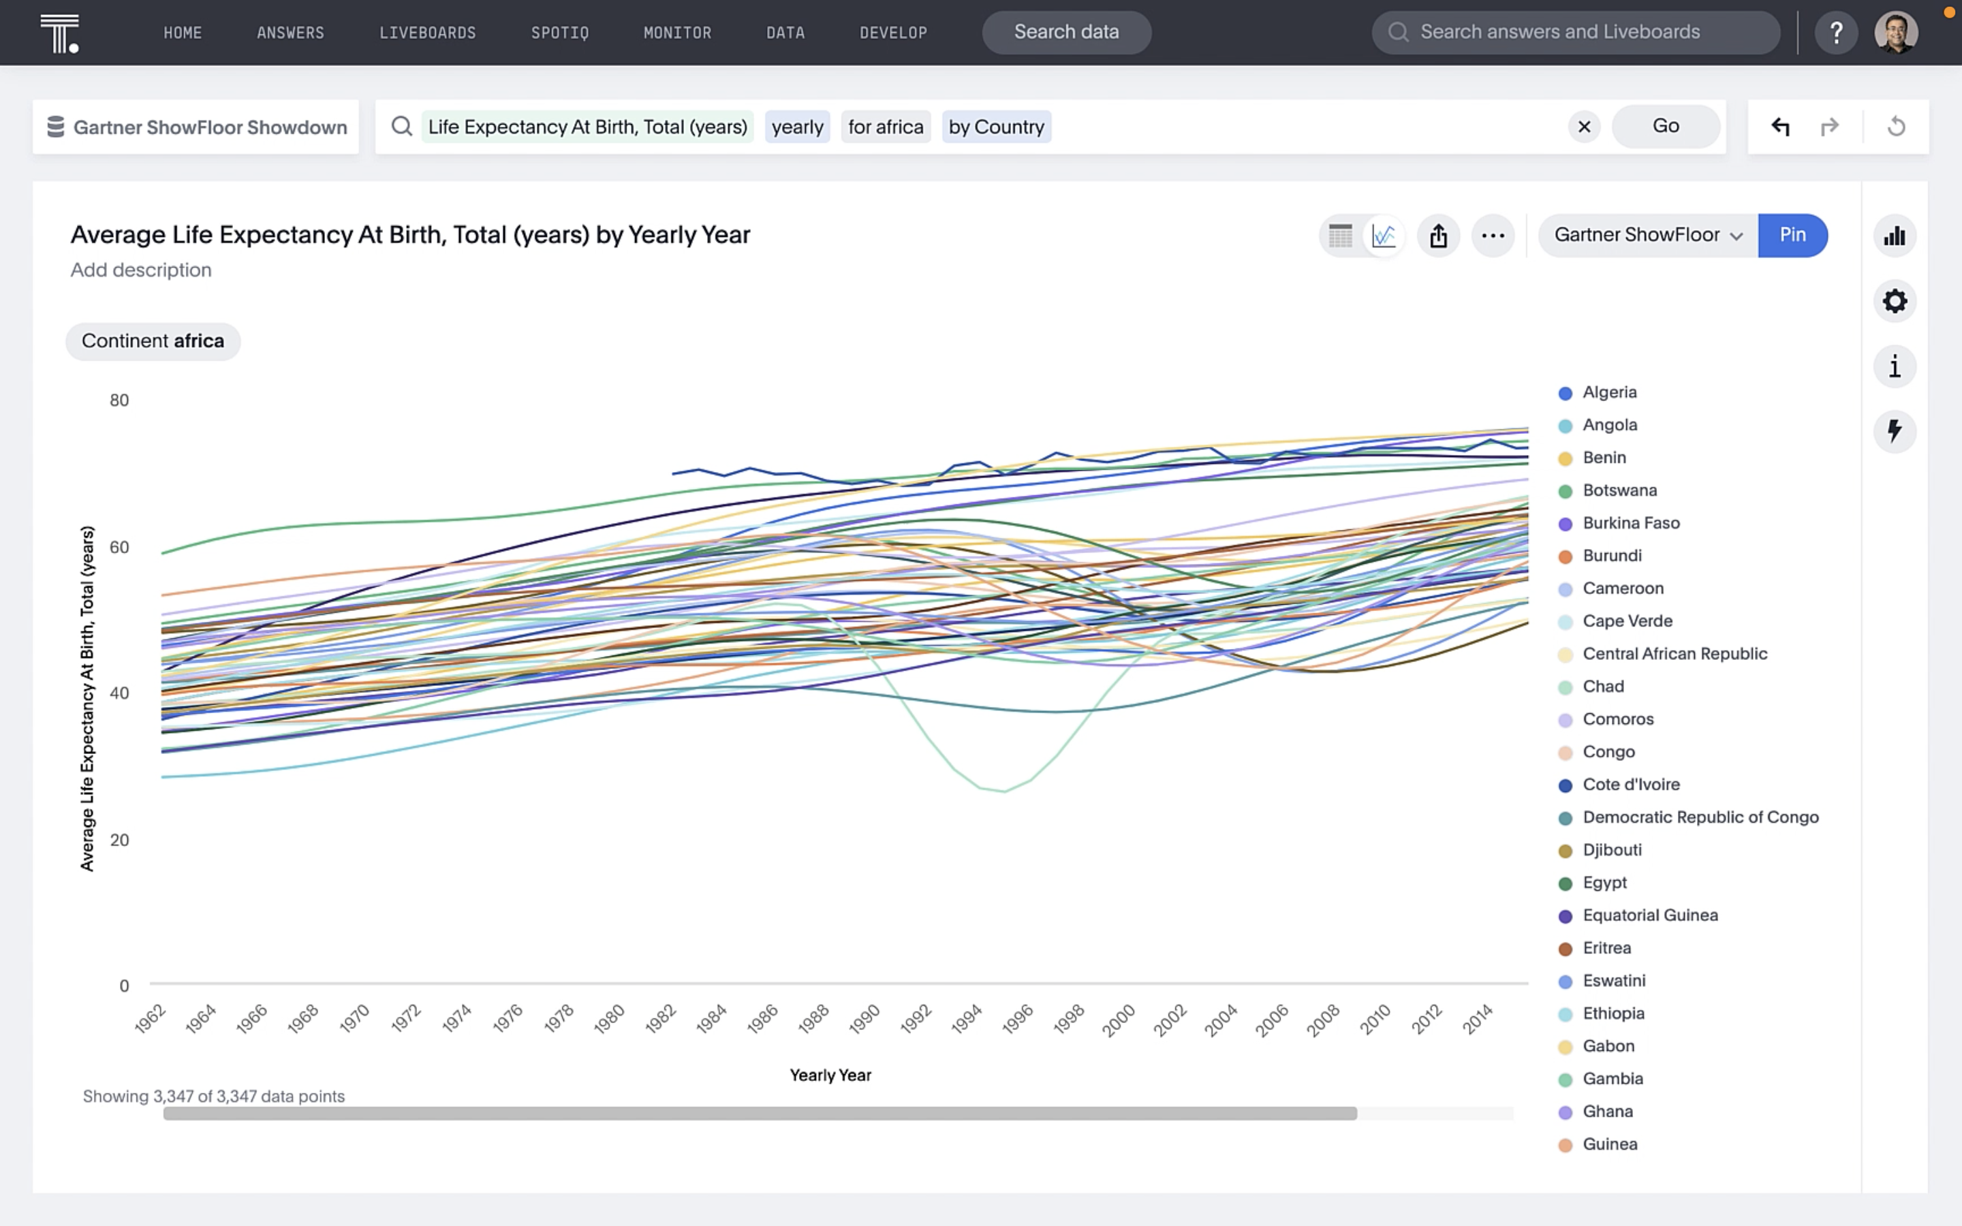Click the line chart toggle icon
1962x1226 pixels.
[1384, 234]
